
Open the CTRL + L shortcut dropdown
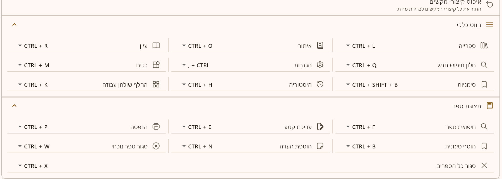coord(348,46)
